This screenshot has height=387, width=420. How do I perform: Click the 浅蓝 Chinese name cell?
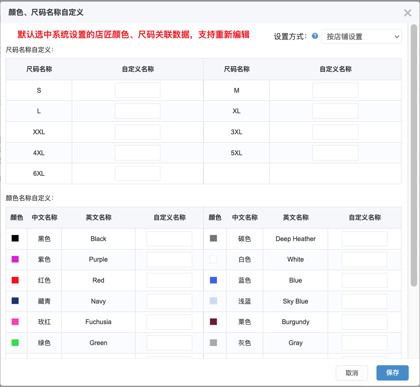pos(245,301)
